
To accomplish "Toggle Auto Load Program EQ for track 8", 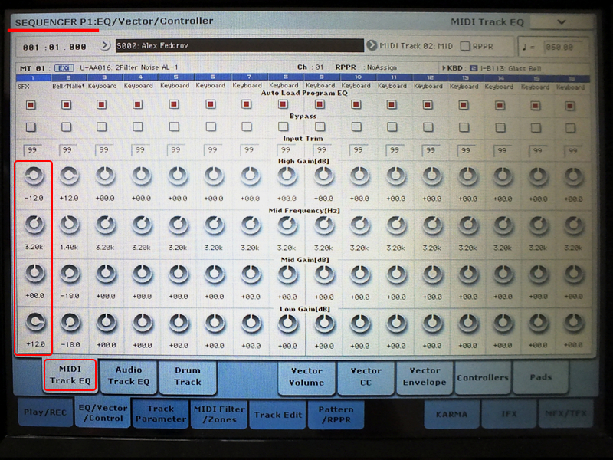I will coord(283,104).
